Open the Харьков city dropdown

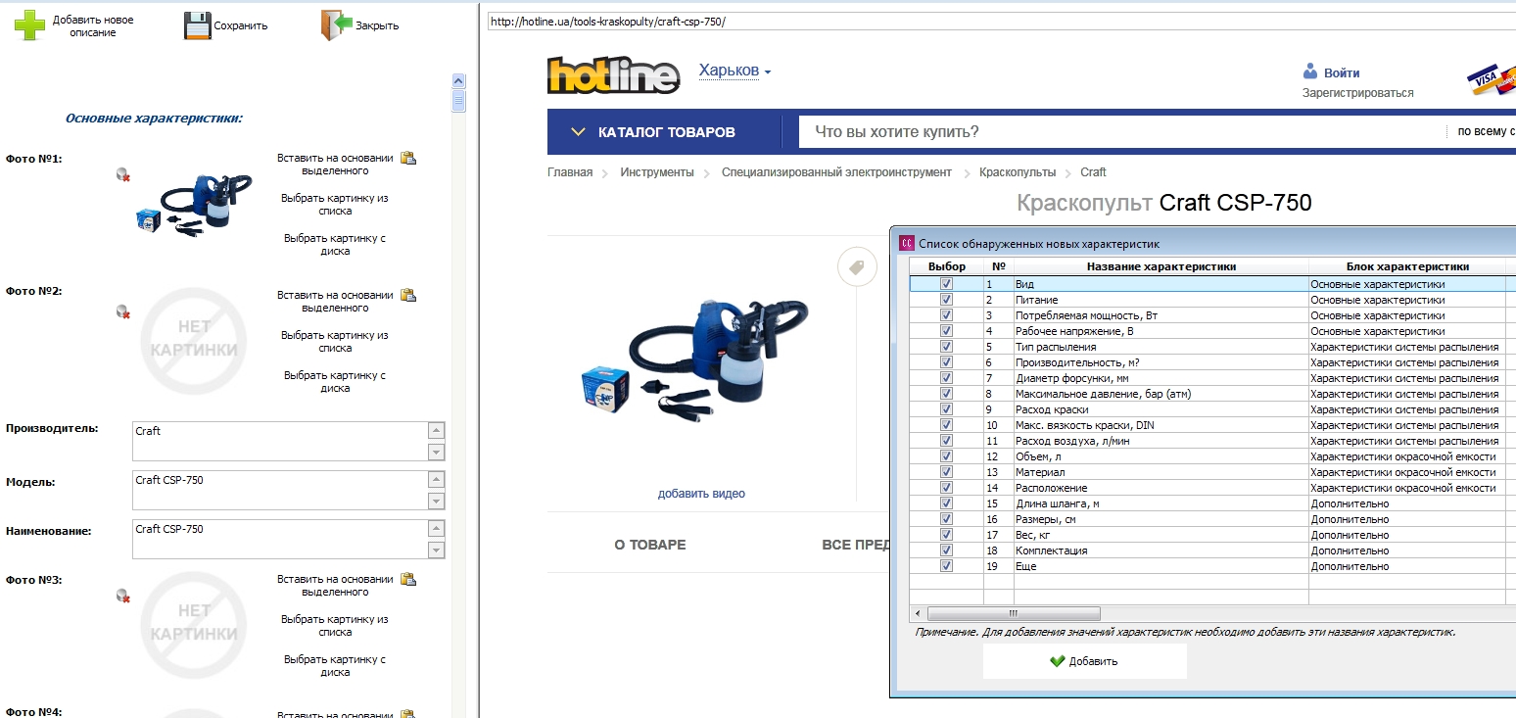tap(734, 71)
